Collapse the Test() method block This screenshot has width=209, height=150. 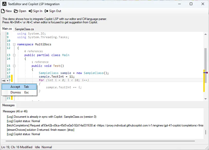14,66
